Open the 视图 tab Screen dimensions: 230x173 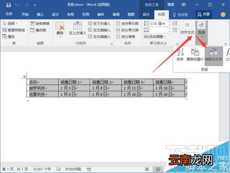[x=131, y=14]
